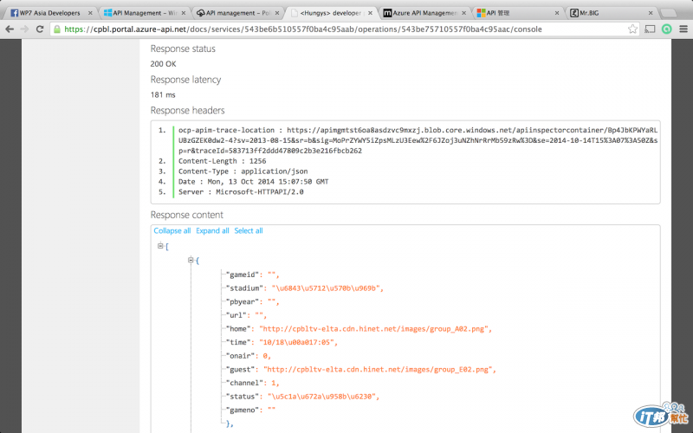Click Content-Type : application/json header
Viewport: 693px width, 433px height.
click(x=243, y=171)
